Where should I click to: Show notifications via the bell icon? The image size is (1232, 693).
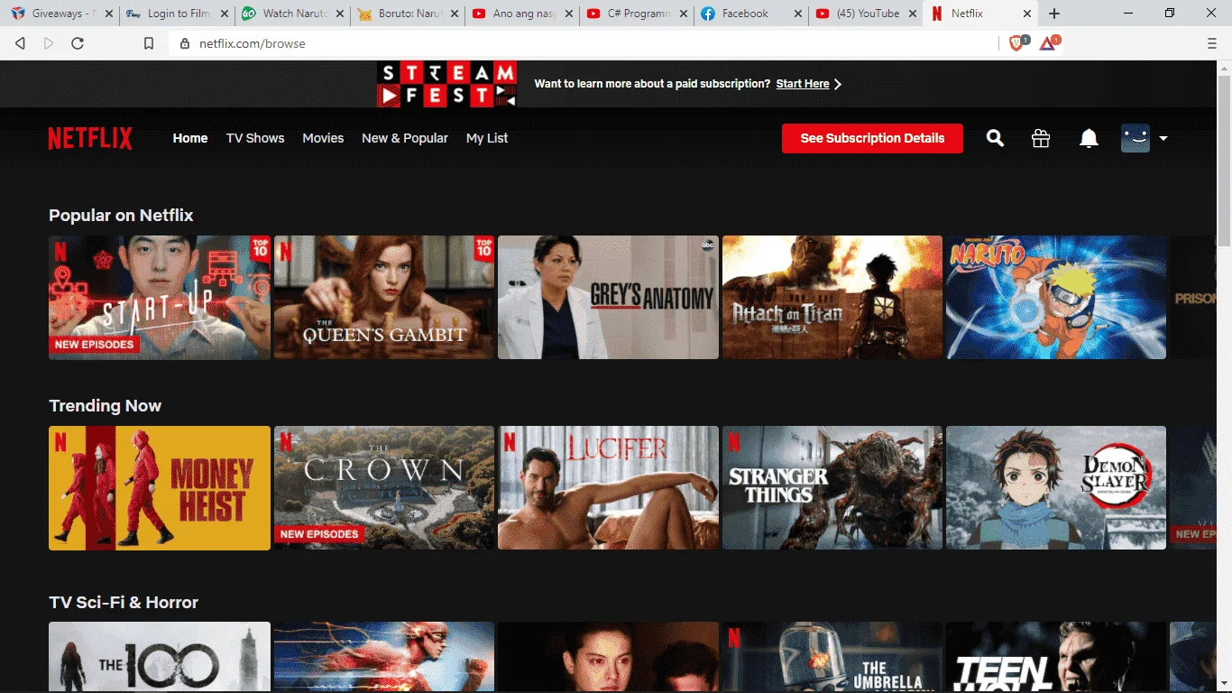(1089, 138)
